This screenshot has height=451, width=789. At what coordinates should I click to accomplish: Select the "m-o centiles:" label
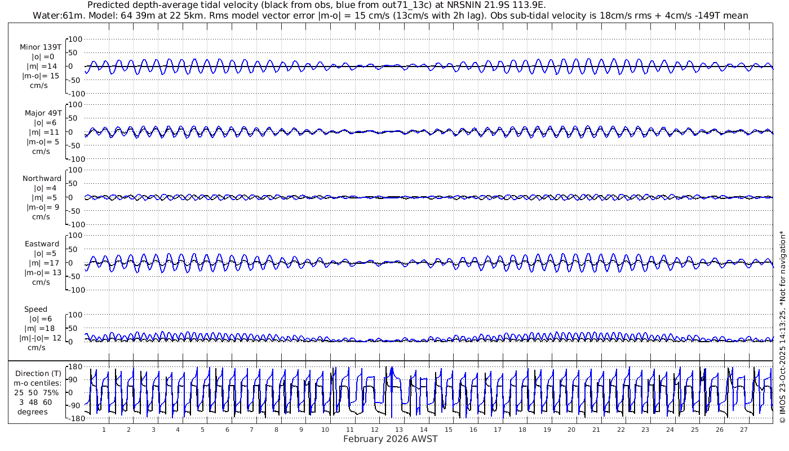(39, 383)
